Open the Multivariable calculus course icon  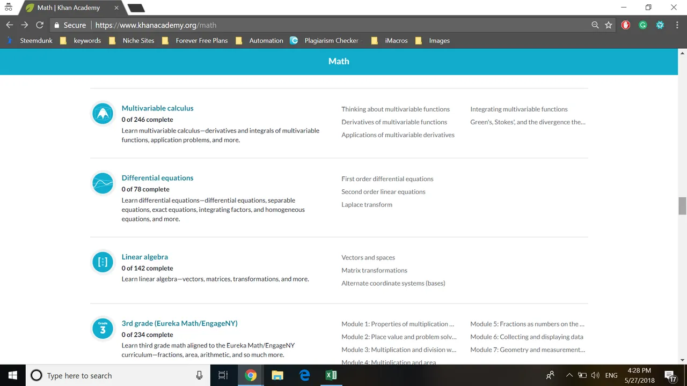103,113
